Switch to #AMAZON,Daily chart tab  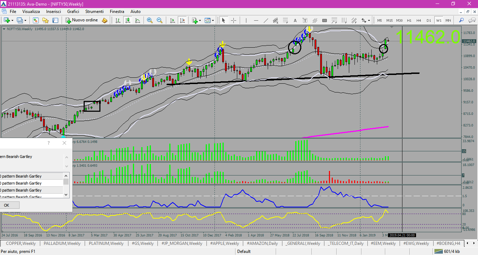click(262, 243)
